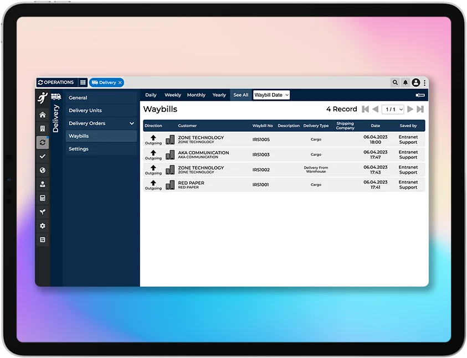Click the checkmark icon in the sidebar

click(x=43, y=157)
